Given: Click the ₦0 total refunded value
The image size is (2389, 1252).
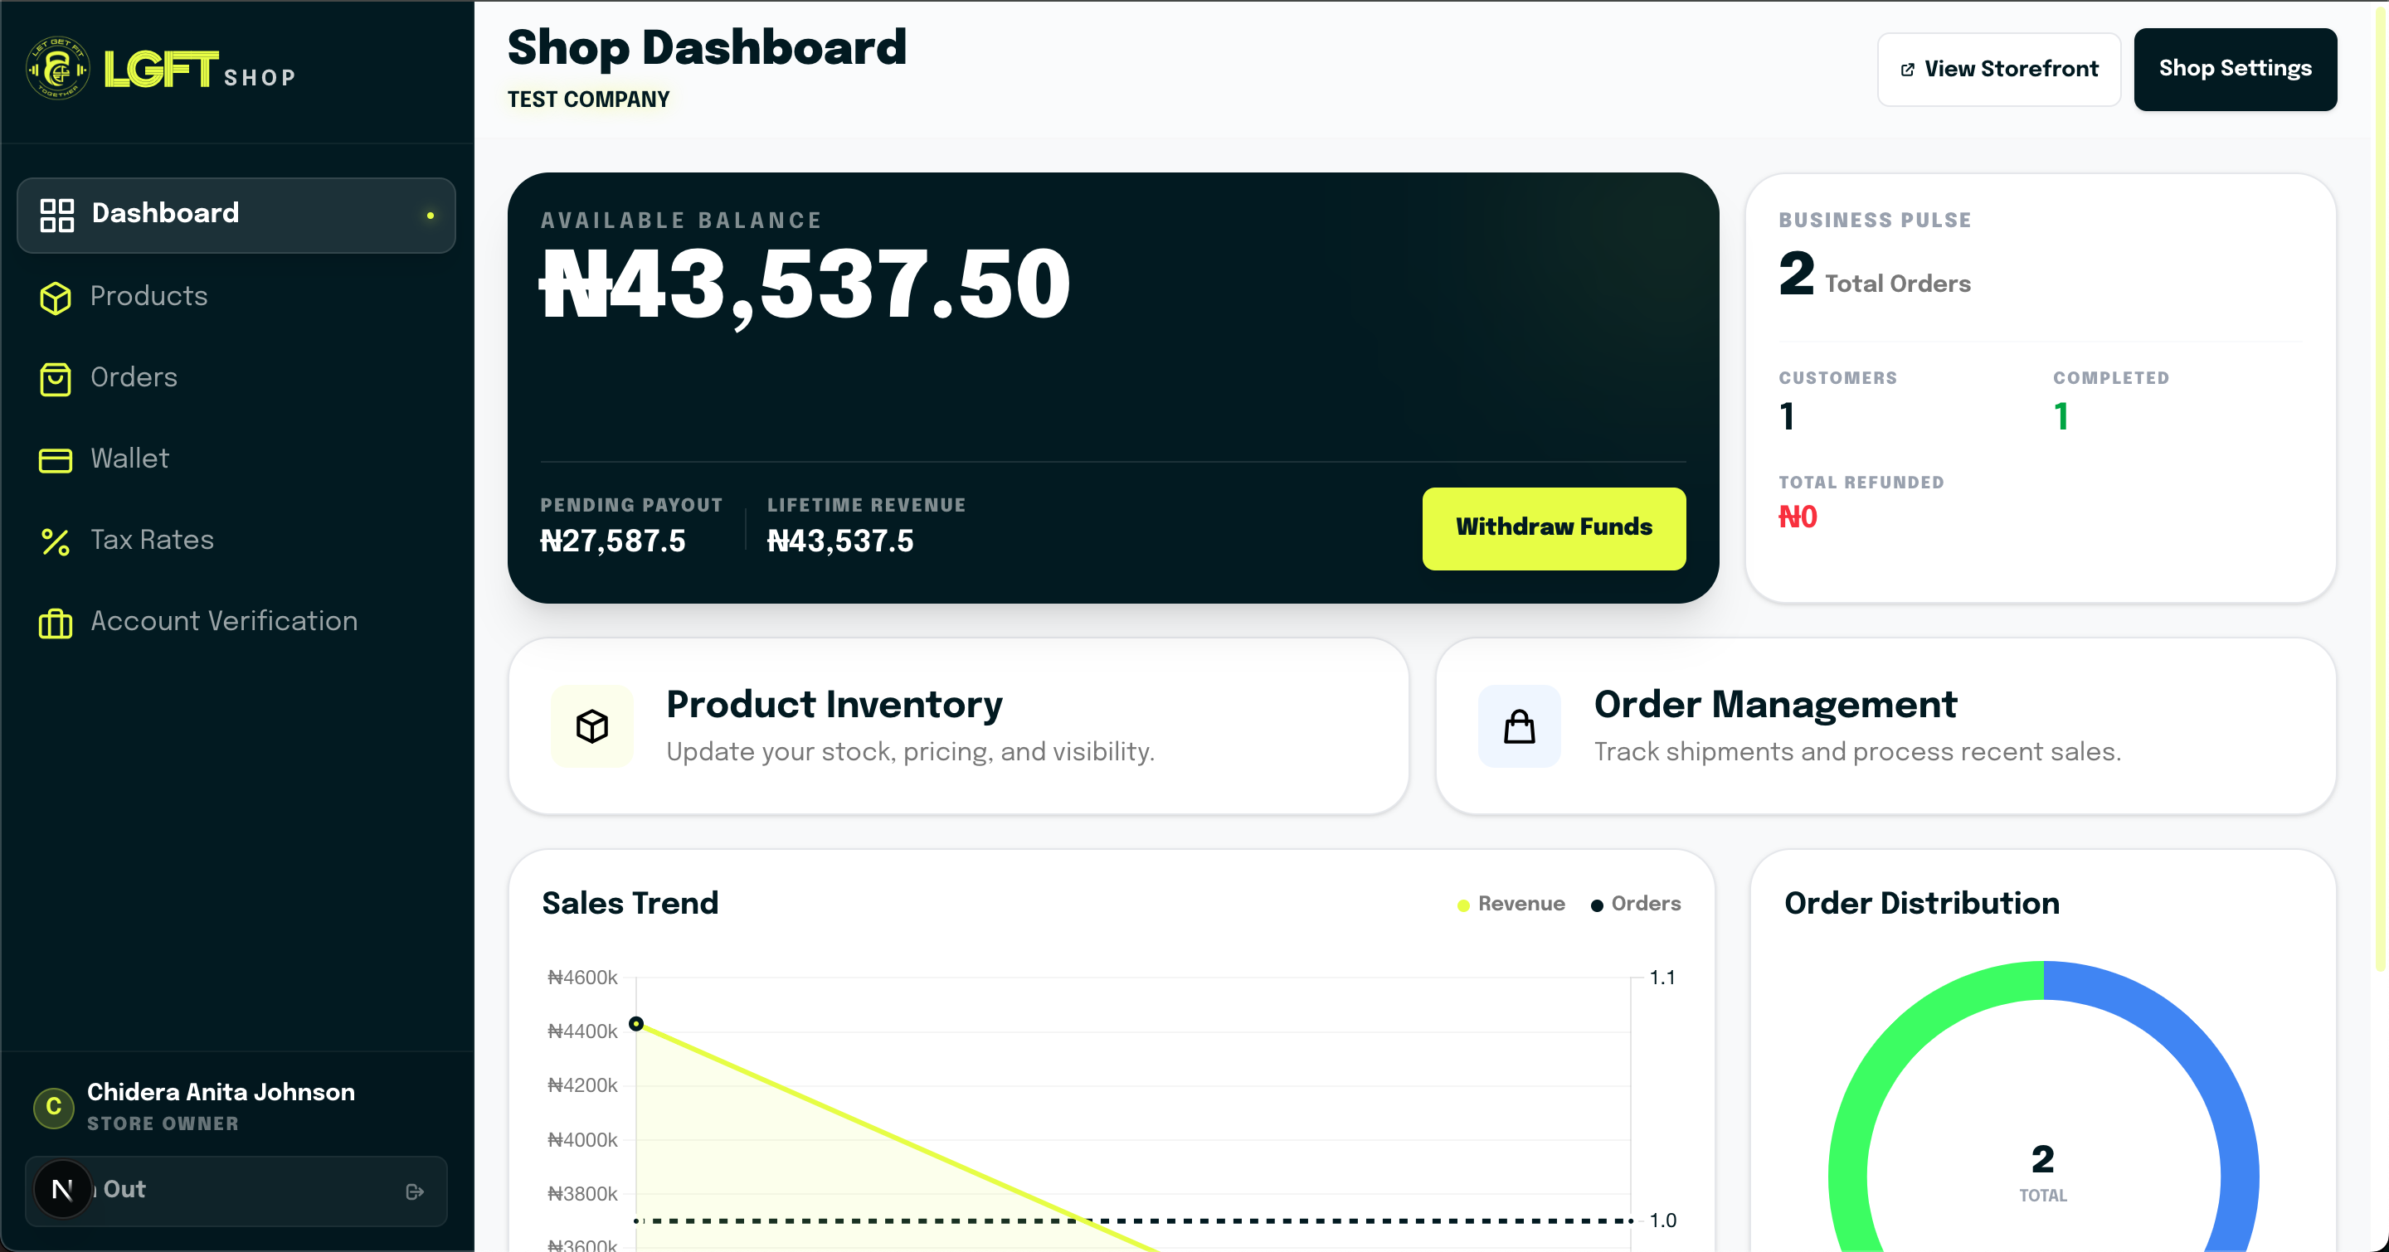Looking at the screenshot, I should coord(1798,517).
